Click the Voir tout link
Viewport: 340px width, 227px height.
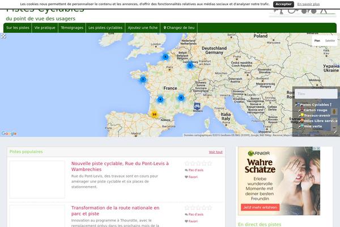[215, 152]
